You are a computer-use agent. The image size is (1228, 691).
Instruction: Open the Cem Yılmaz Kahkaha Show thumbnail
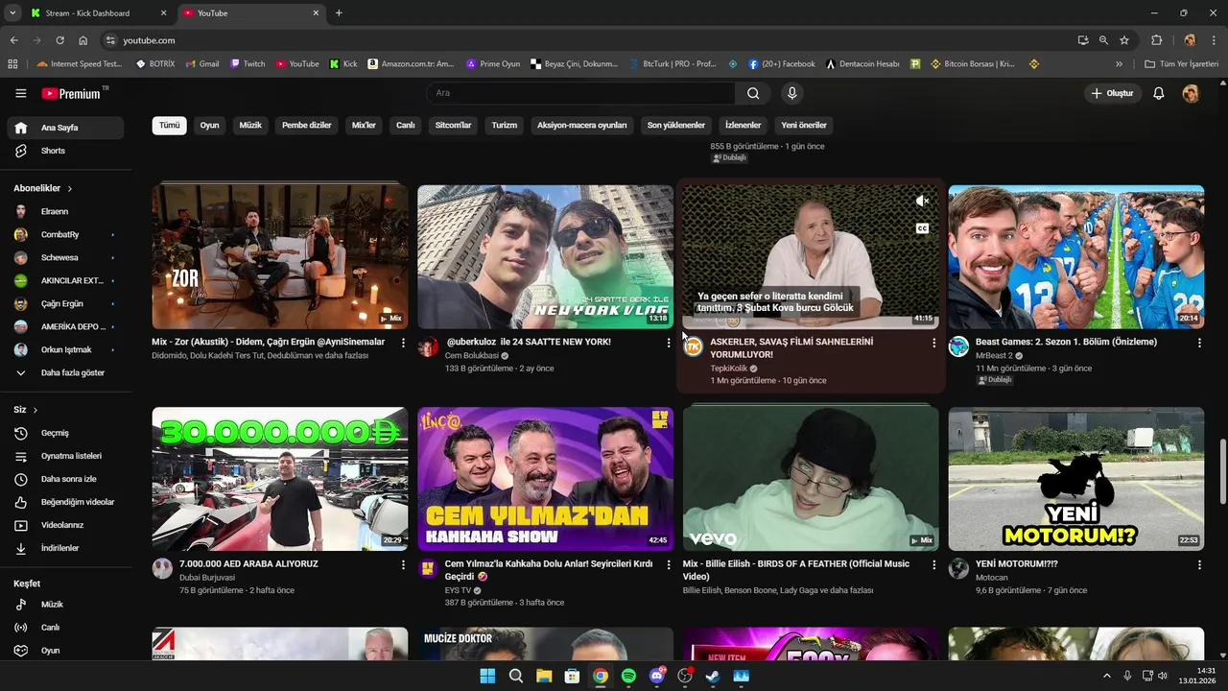pyautogui.click(x=545, y=479)
